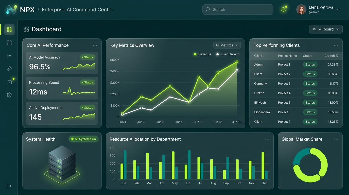Sort by the Growth % column header
This screenshot has width=349, height=195.
(331, 56)
